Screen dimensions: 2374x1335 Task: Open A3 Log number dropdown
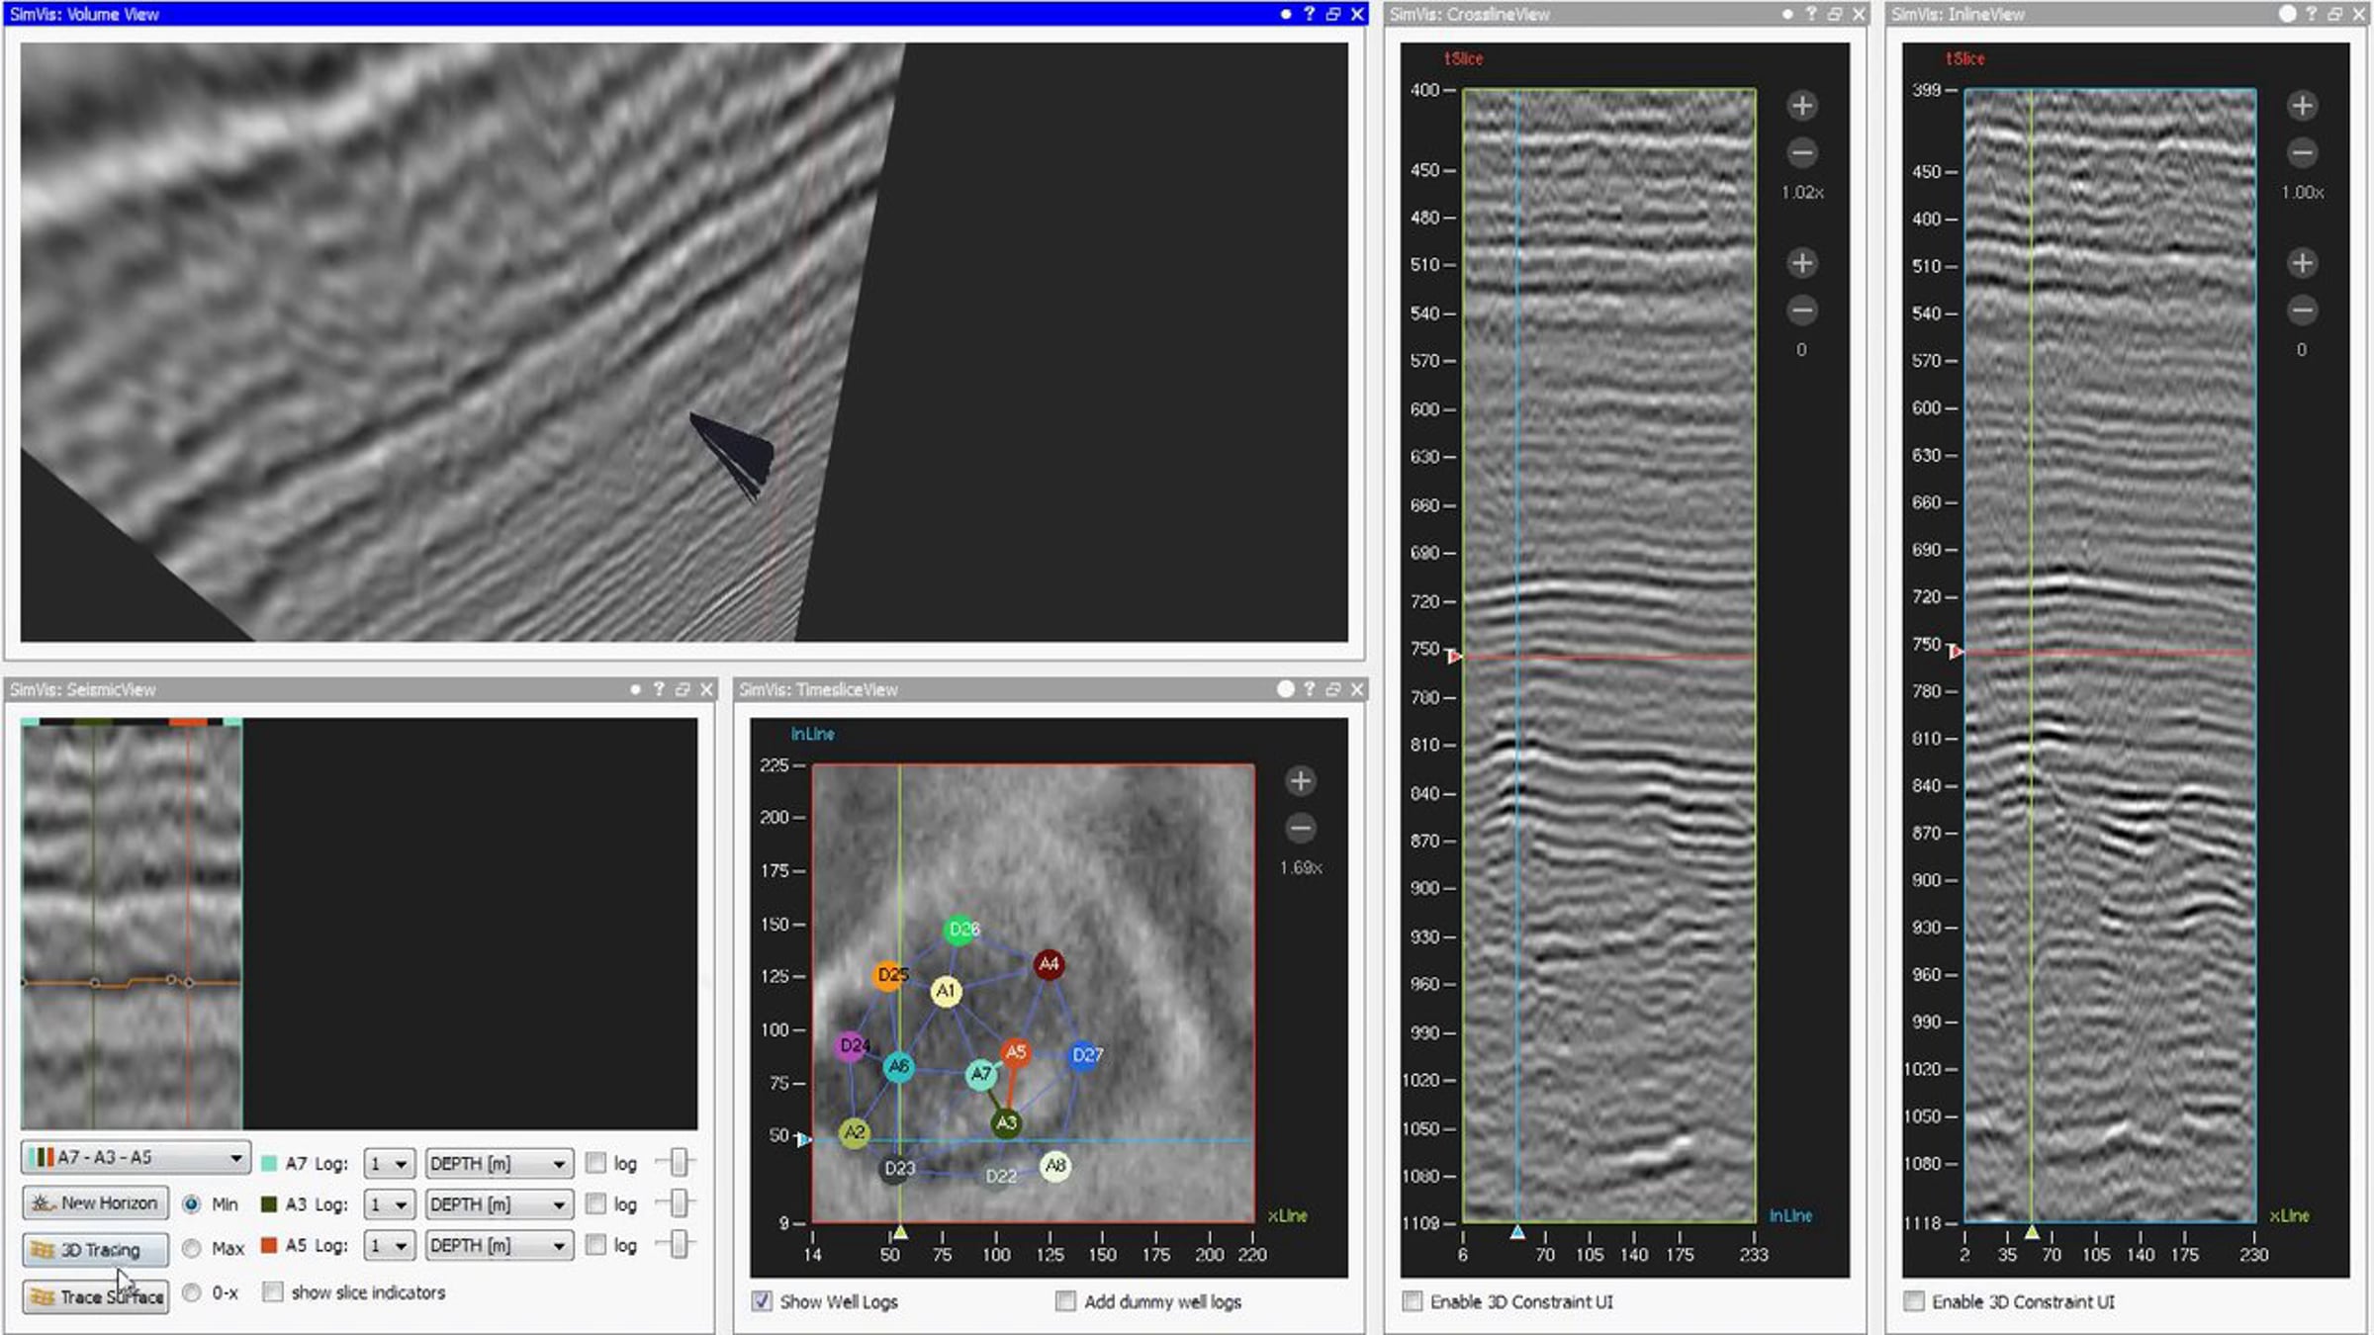(x=389, y=1204)
